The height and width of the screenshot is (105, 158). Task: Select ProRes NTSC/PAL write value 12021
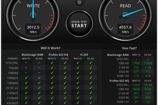tap(136, 85)
